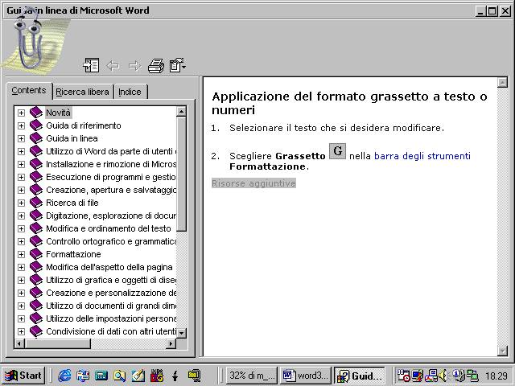Switch to word3 taskbar button
This screenshot has height=386, width=515.
pyautogui.click(x=306, y=376)
